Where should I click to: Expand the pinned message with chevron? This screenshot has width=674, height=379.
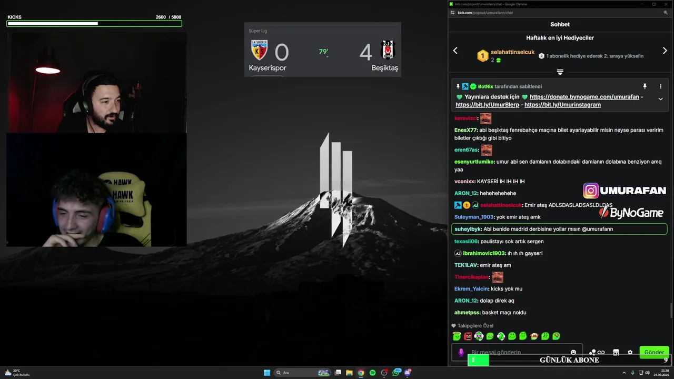pyautogui.click(x=660, y=99)
